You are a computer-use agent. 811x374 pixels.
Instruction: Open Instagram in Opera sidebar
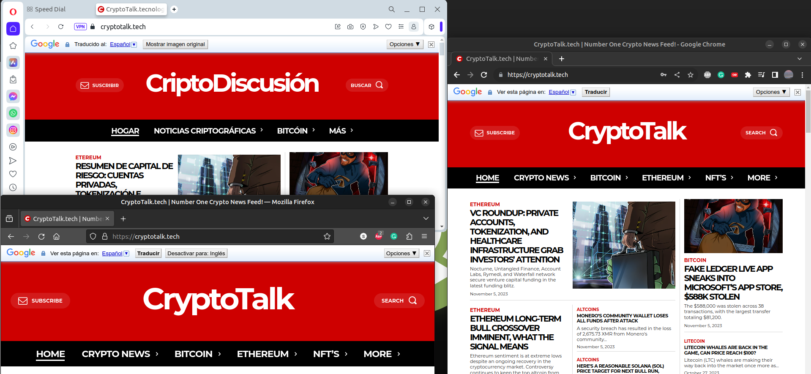(13, 130)
